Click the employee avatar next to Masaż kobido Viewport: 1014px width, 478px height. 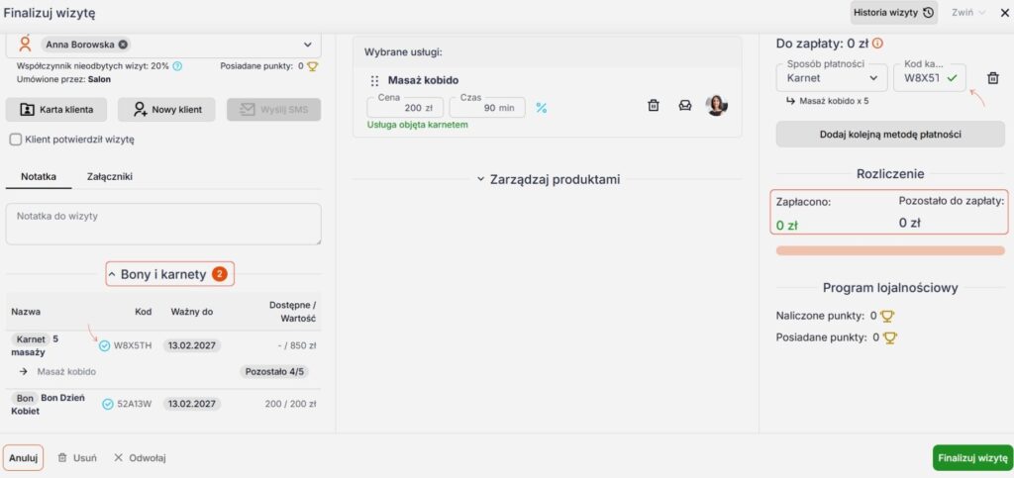coord(717,105)
